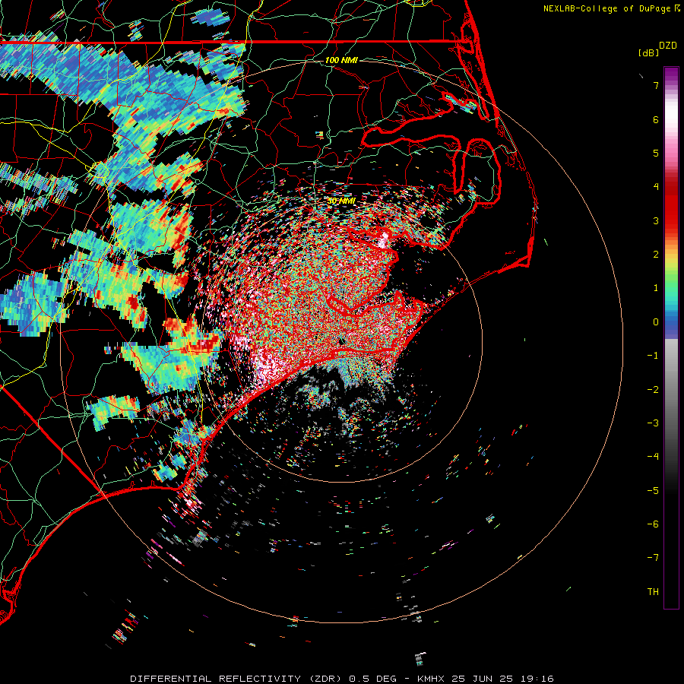The width and height of the screenshot is (684, 684).
Task: Click the DZD legend title
Action: [x=668, y=46]
